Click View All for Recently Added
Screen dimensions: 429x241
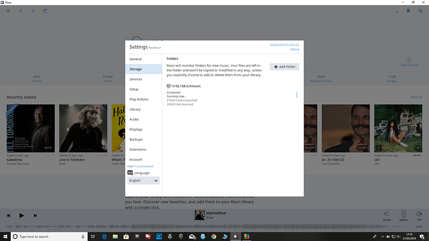tap(416, 97)
